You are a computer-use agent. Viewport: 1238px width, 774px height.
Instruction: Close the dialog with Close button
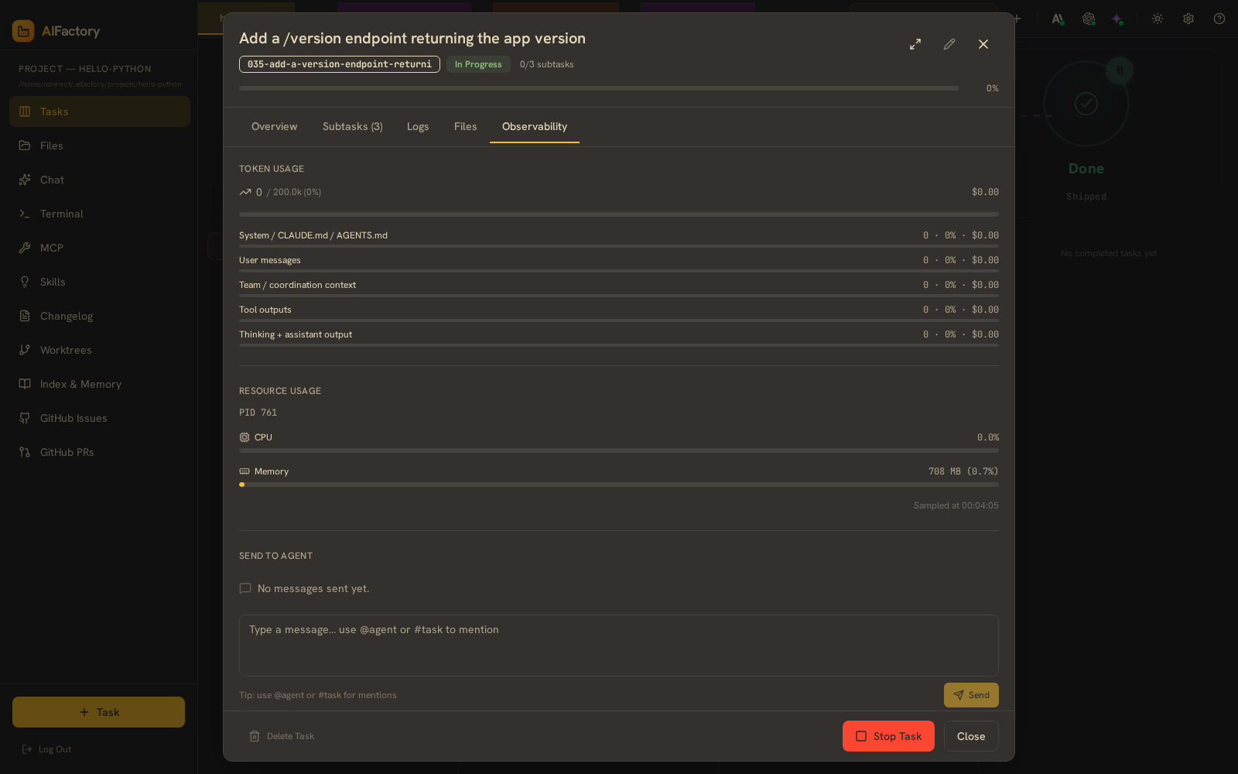pyautogui.click(x=971, y=736)
